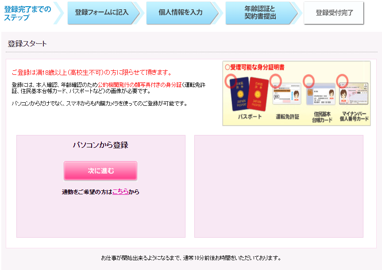
Task: Select the 個人情報を入力 step
Action: click(x=181, y=12)
